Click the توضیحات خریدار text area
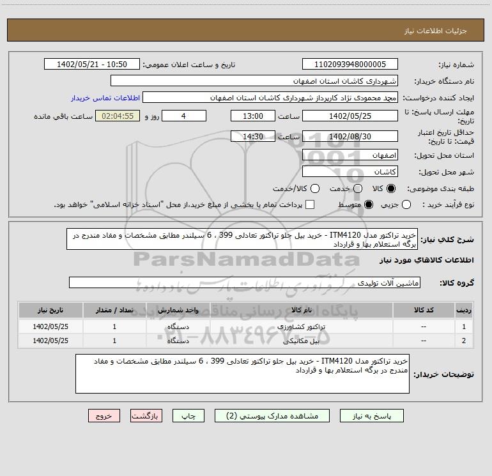492x476 pixels. click(242, 374)
